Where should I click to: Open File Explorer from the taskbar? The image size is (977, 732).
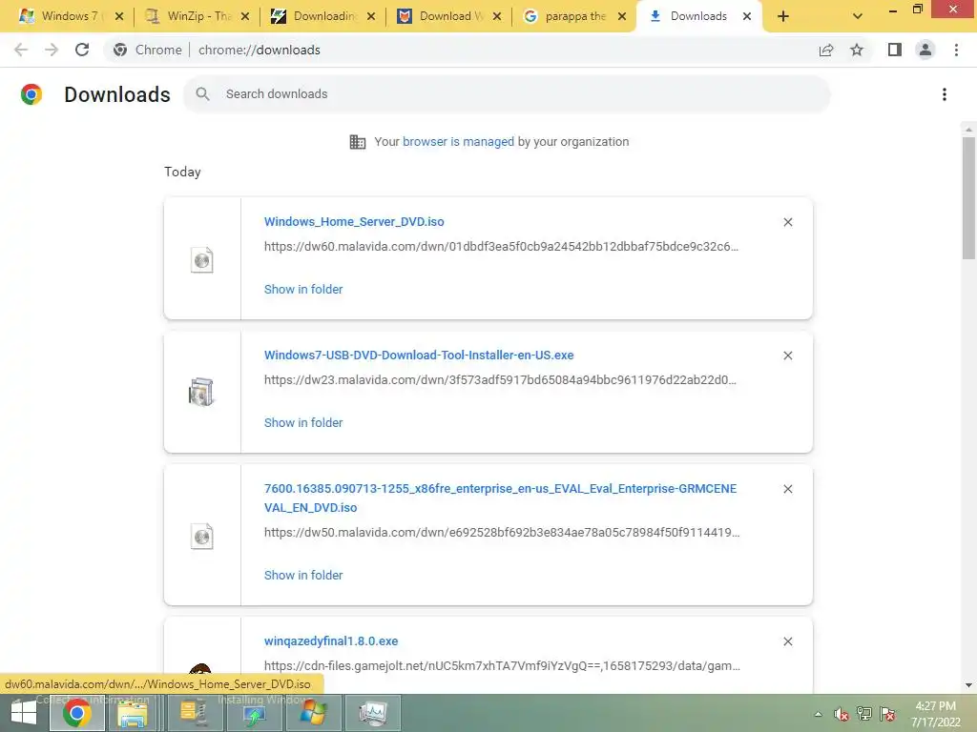[133, 713]
